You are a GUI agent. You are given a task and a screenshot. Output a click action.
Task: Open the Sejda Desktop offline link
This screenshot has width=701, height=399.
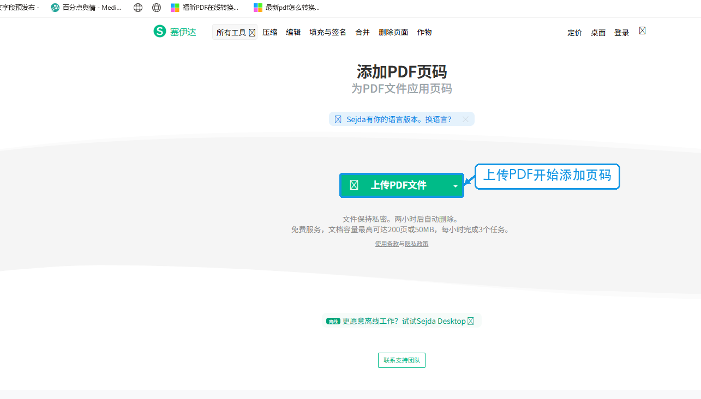(404, 321)
